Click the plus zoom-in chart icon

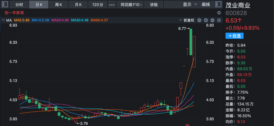tap(206, 20)
